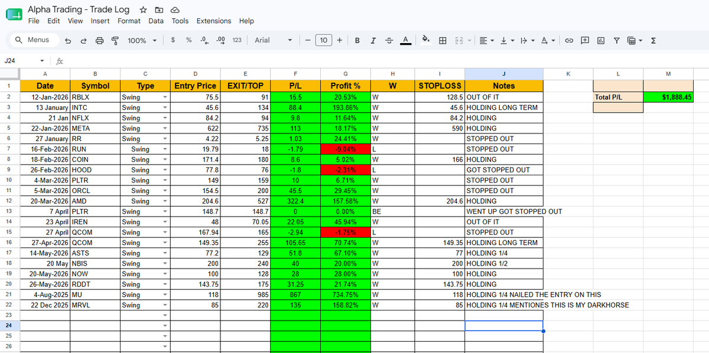709x353 pixels.
Task: Open the Edit menu
Action: (54, 21)
